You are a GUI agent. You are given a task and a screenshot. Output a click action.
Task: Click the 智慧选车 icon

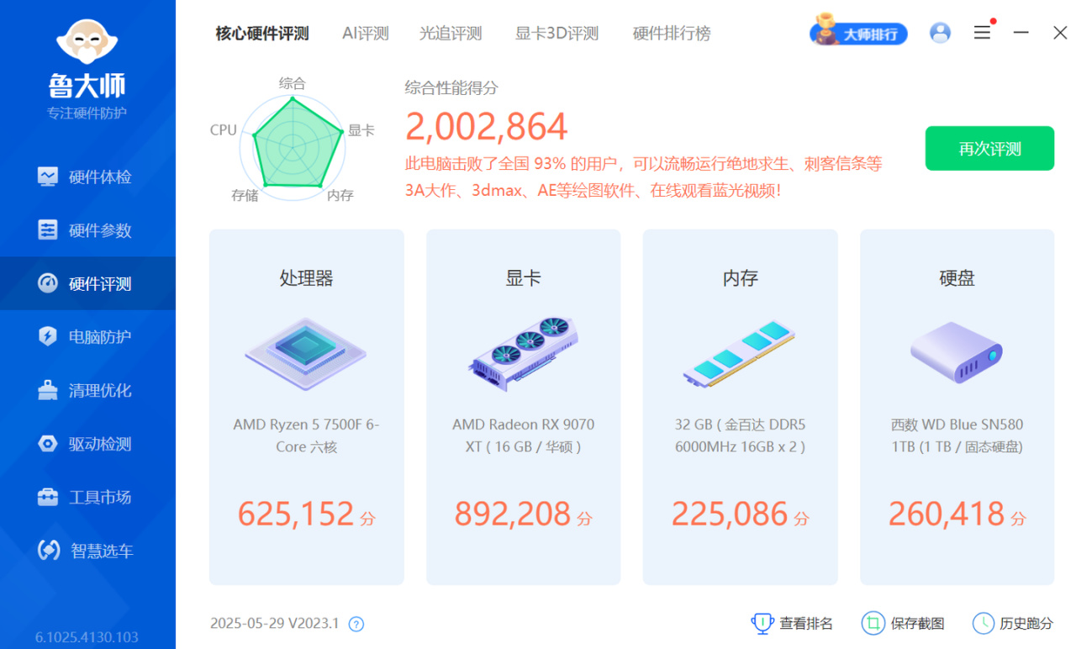pos(49,551)
